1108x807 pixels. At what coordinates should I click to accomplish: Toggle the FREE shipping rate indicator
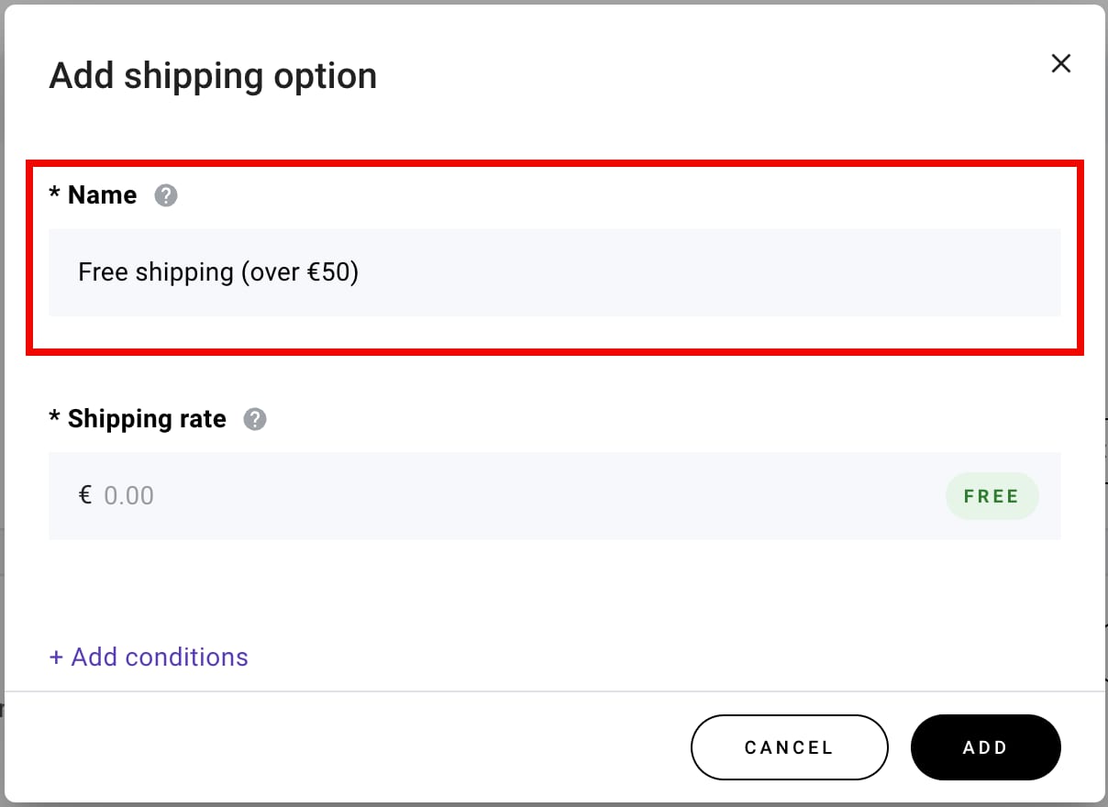pos(992,495)
